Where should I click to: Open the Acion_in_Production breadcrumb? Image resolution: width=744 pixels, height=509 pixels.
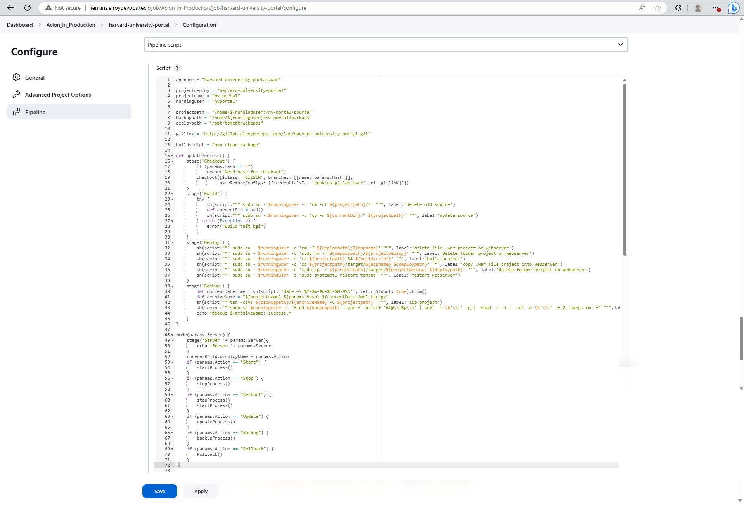pos(71,25)
